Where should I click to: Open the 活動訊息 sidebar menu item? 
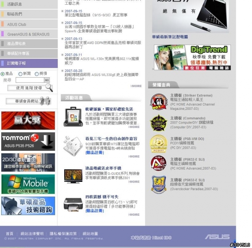(x=29, y=4)
